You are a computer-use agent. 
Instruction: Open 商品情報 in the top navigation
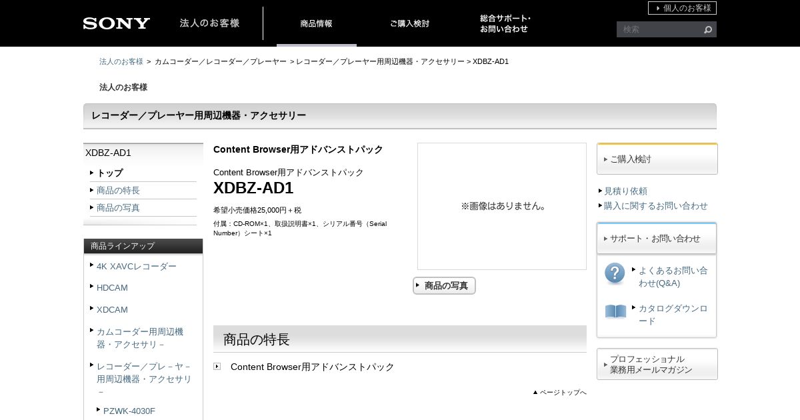click(x=317, y=23)
